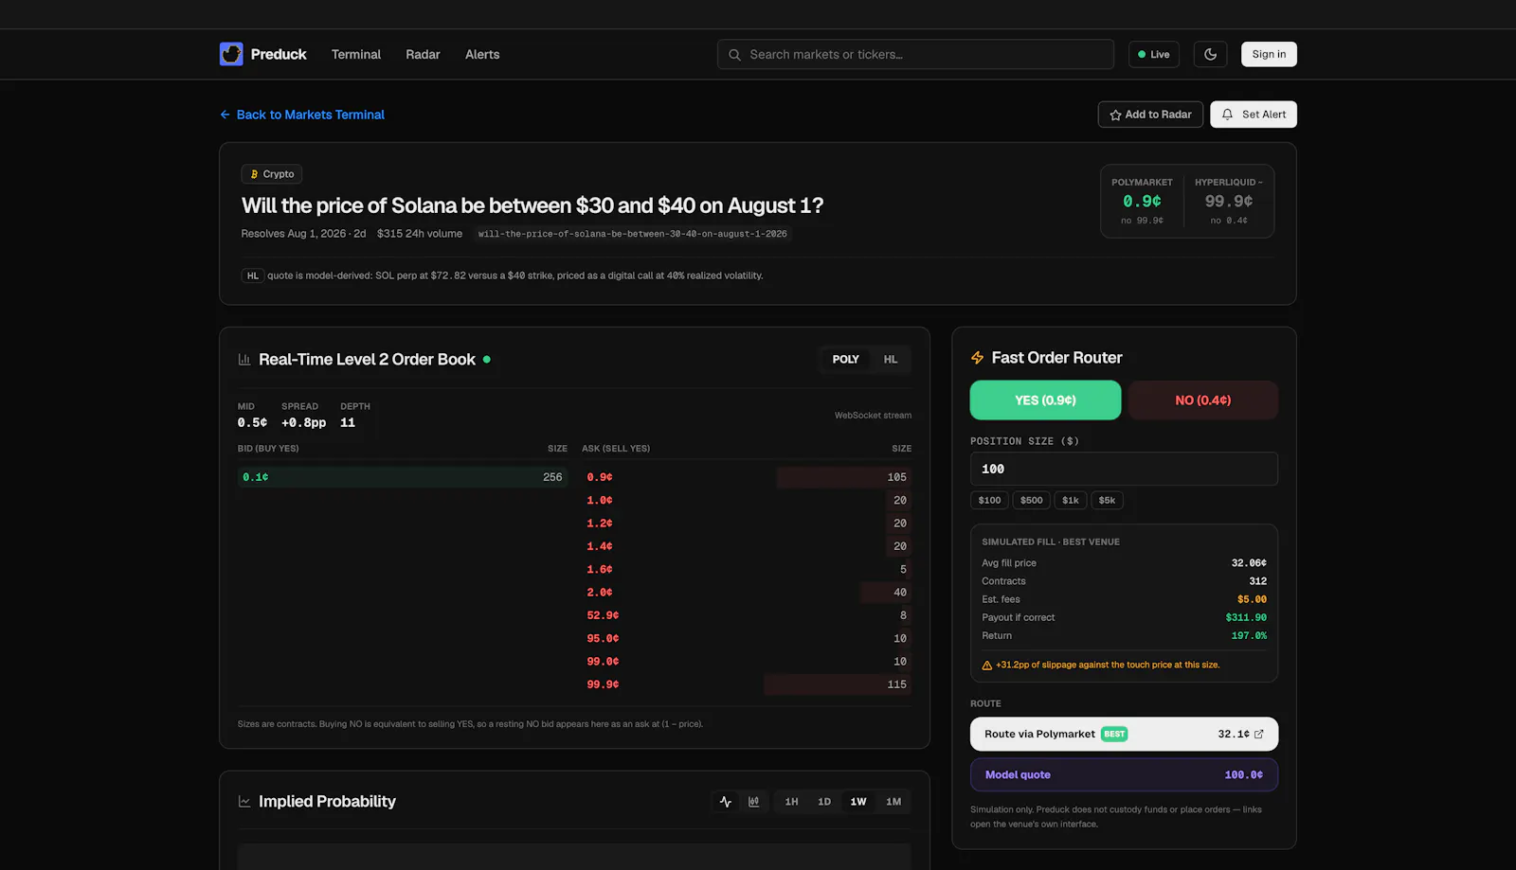The width and height of the screenshot is (1516, 870).
Task: Click the 0.9¢ ask row
Action: pyautogui.click(x=747, y=477)
